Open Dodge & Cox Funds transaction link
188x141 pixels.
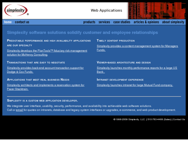coord(45,70)
